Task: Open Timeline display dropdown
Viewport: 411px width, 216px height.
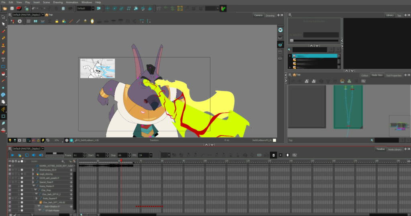Action: point(43,149)
